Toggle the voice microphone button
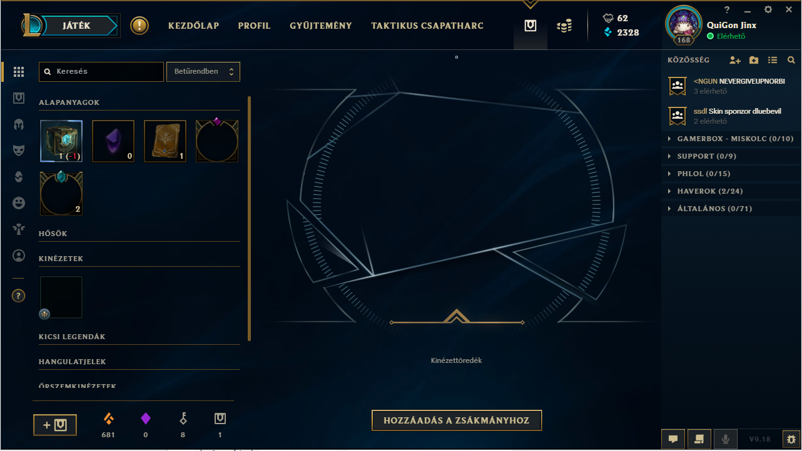Screen dimensions: 802x451 click(726, 439)
